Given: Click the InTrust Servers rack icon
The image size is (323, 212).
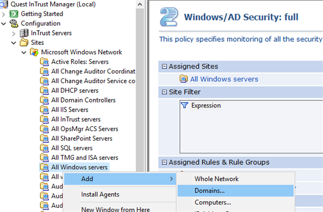Looking at the screenshot, I should click(x=24, y=33).
